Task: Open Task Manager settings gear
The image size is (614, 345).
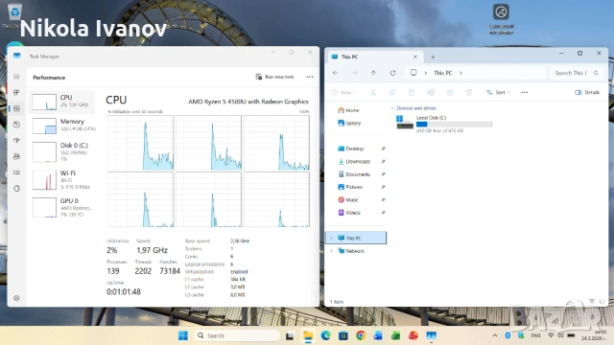Action: (16, 298)
